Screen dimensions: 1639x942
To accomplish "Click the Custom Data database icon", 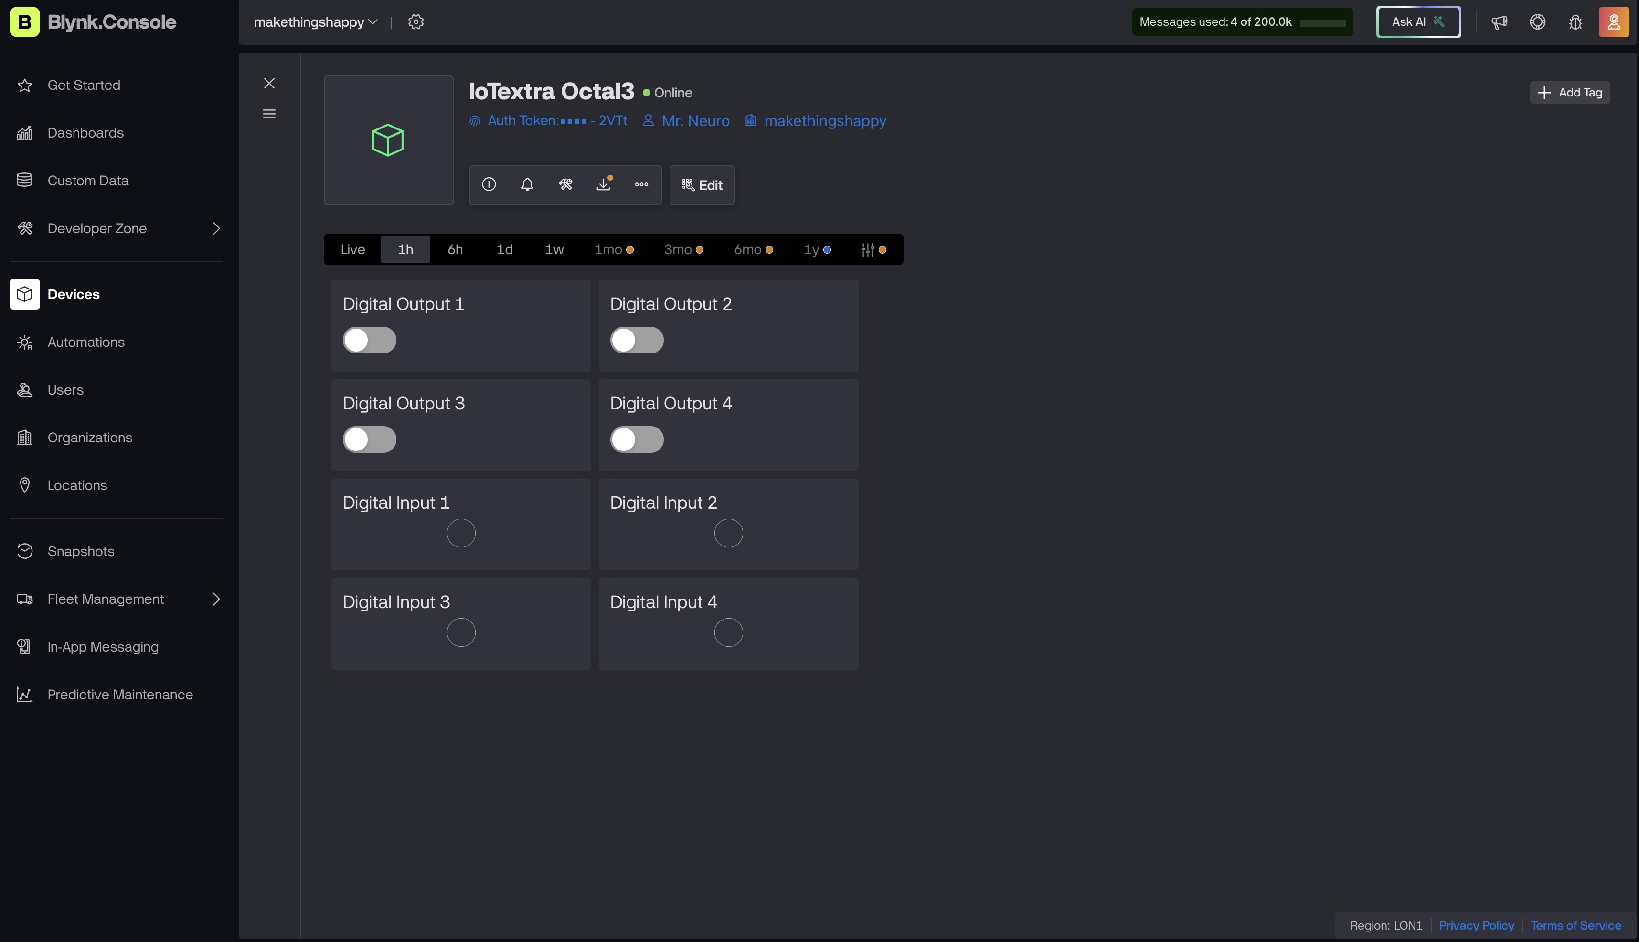I will (24, 181).
